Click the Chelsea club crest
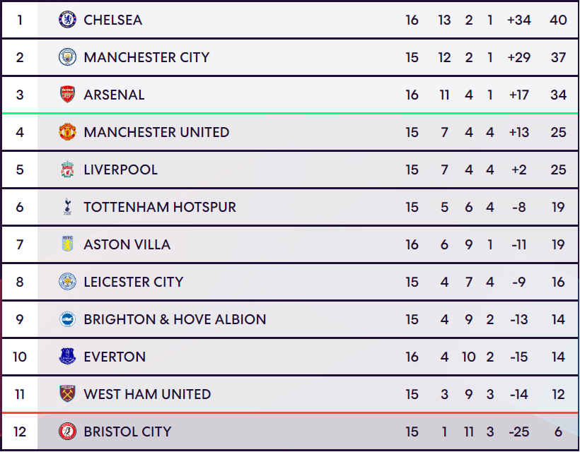 (67, 20)
